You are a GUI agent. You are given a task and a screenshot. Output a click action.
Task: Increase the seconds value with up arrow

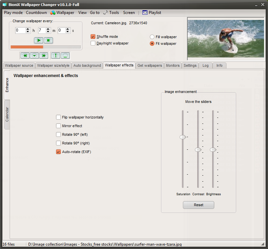[x=68, y=29]
